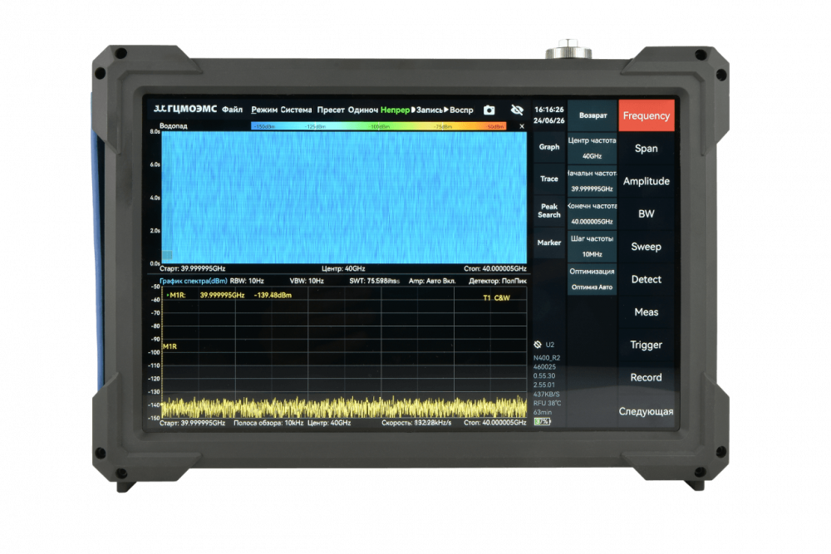This screenshot has height=554, width=831.
Task: Open the Detect settings
Action: coord(646,280)
